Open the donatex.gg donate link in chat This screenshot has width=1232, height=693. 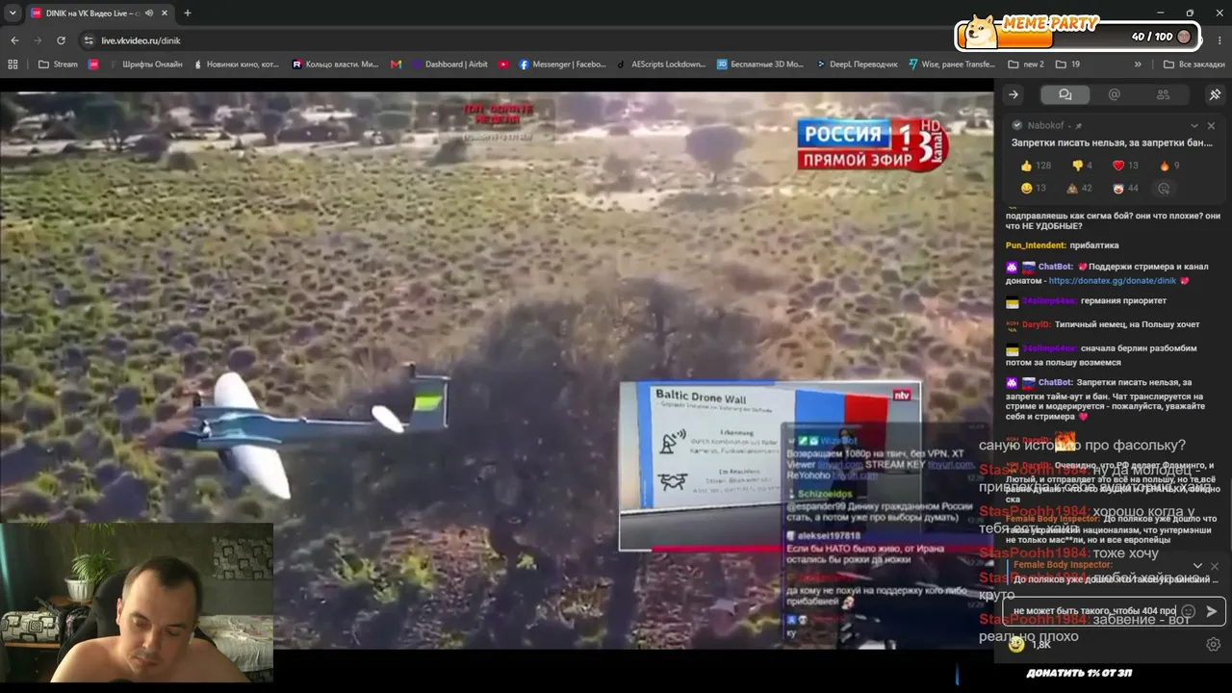(1113, 281)
